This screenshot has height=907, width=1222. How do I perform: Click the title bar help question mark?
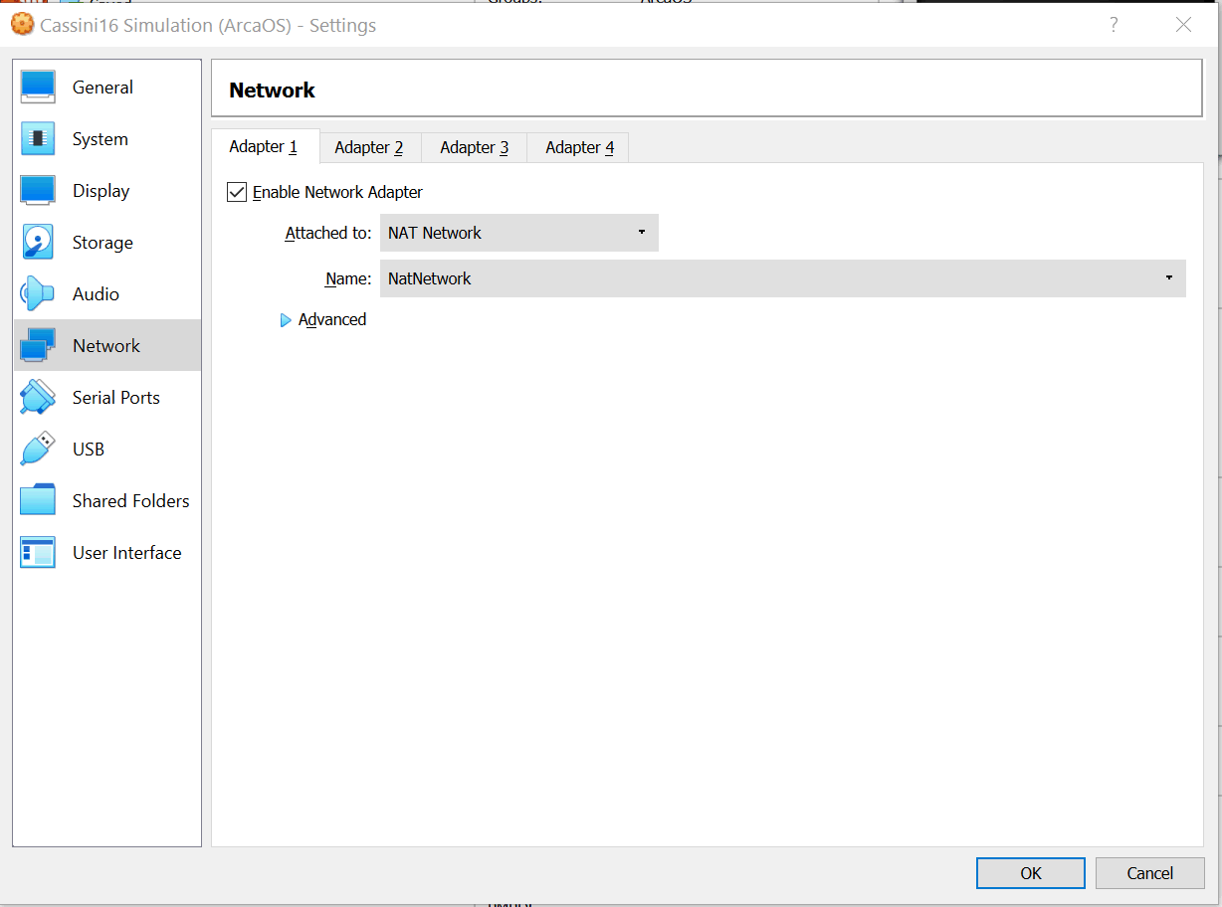pos(1114,25)
